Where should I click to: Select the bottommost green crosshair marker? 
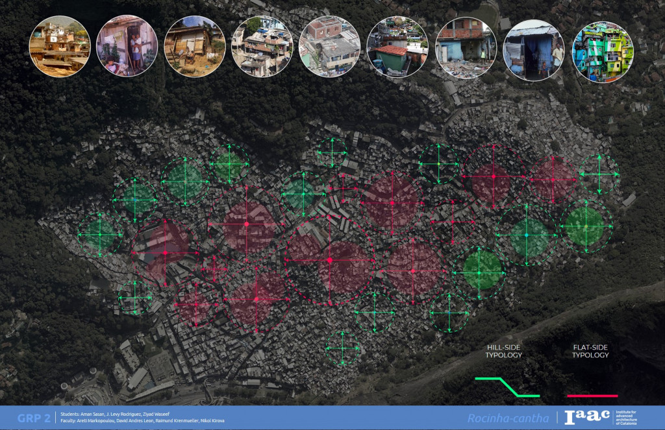click(342, 348)
